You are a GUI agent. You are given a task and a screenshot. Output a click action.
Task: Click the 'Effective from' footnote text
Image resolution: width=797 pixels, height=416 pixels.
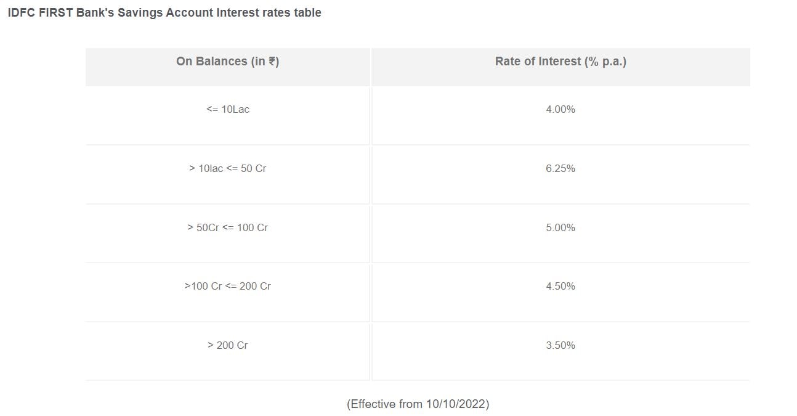[x=385, y=404]
